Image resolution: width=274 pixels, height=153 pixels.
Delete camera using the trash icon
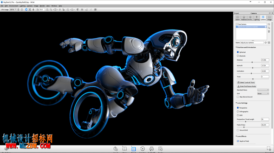[x=269, y=31]
